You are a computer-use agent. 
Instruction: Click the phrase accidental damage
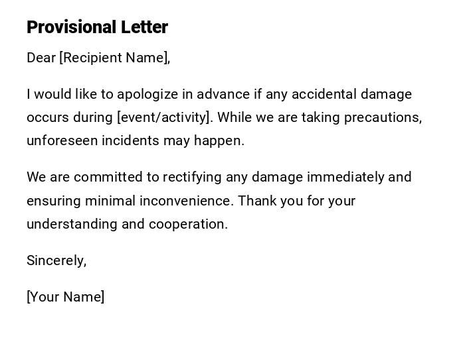(x=351, y=94)
